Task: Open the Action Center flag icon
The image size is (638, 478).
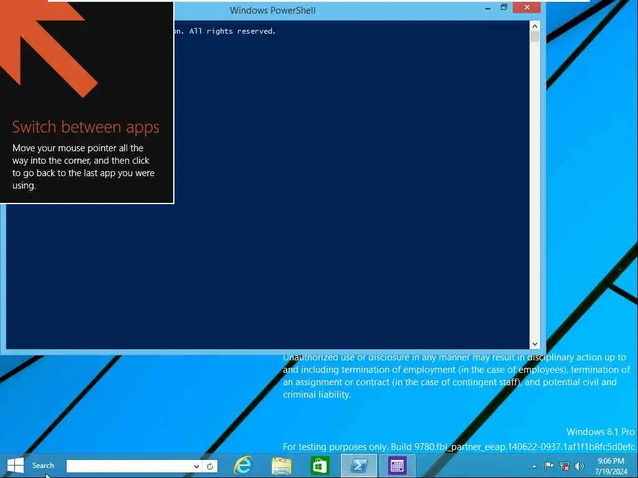Action: click(x=549, y=466)
